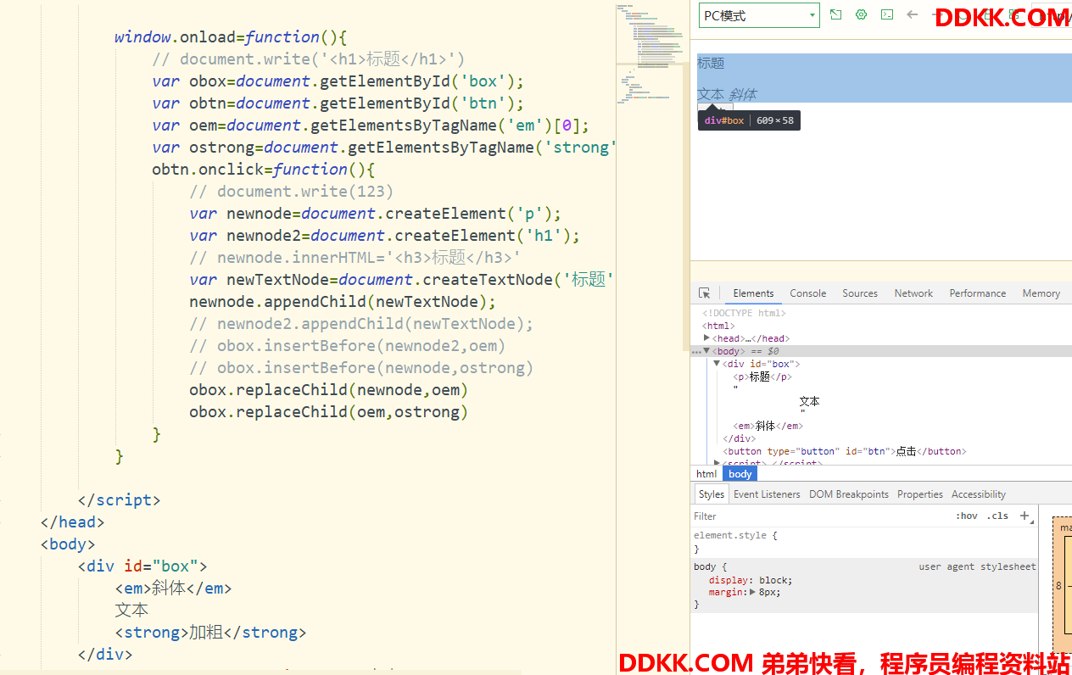The height and width of the screenshot is (675, 1072).
Task: Open the Memory tab
Action: (1041, 293)
